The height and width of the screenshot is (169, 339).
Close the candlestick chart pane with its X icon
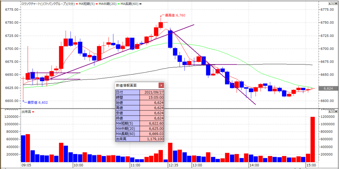click(336, 3)
